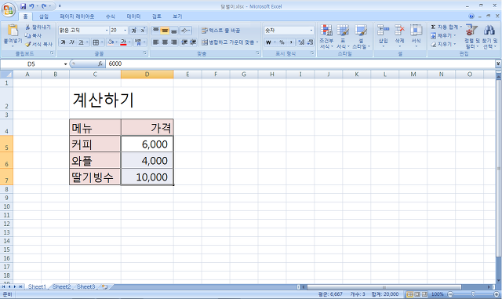Save the workbook from quick access toolbar
This screenshot has width=502, height=299.
(23, 6)
